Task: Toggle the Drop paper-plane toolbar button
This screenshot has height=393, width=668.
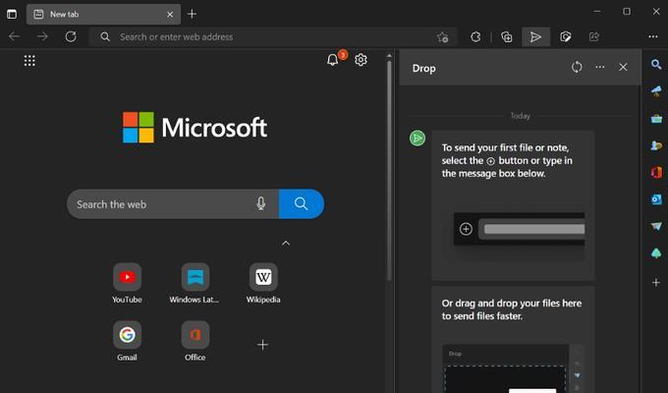Action: pos(536,37)
